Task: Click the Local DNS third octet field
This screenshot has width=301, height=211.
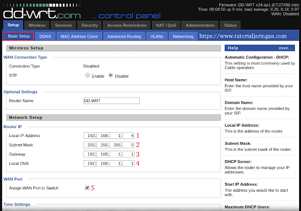Action: coord(115,163)
